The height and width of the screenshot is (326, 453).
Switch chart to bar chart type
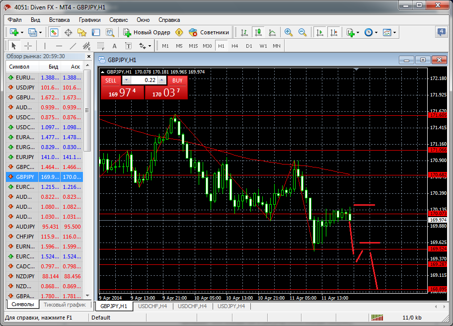(x=244, y=32)
